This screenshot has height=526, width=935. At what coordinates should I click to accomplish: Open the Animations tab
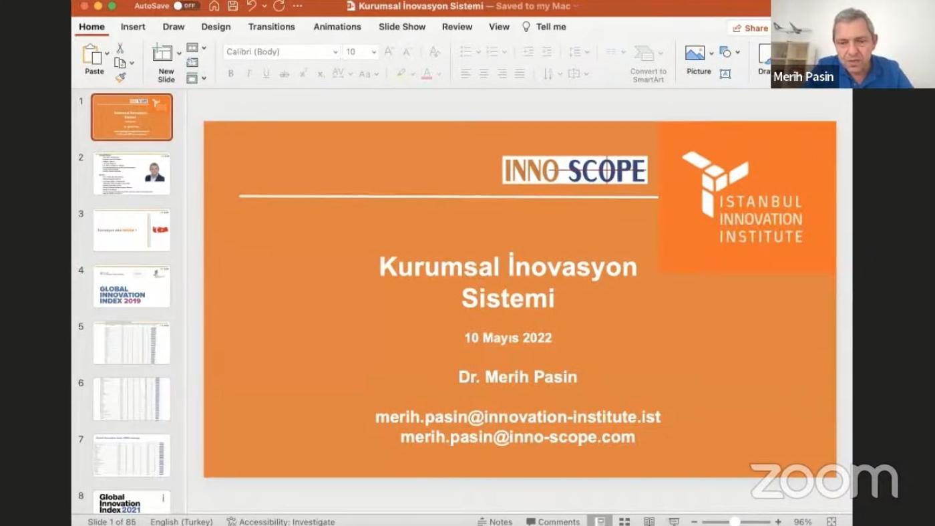[x=337, y=27]
